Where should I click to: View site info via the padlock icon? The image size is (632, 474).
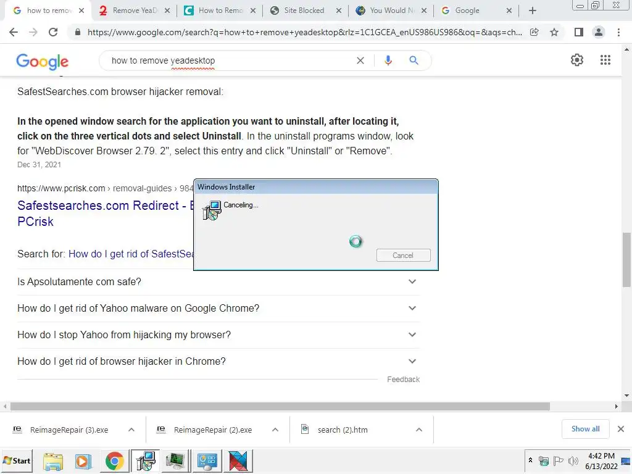[78, 32]
